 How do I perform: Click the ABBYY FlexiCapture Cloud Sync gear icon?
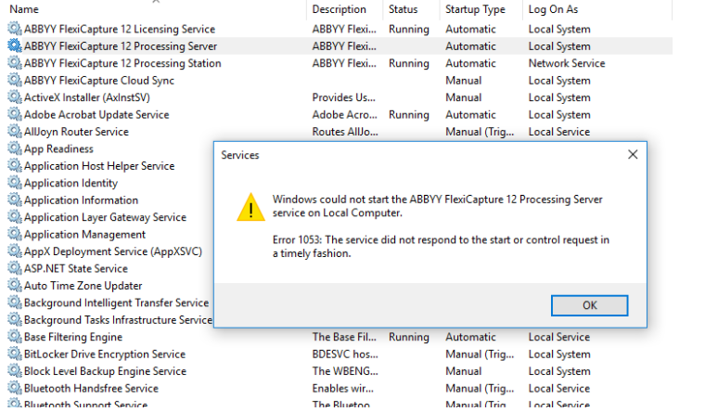[15, 80]
